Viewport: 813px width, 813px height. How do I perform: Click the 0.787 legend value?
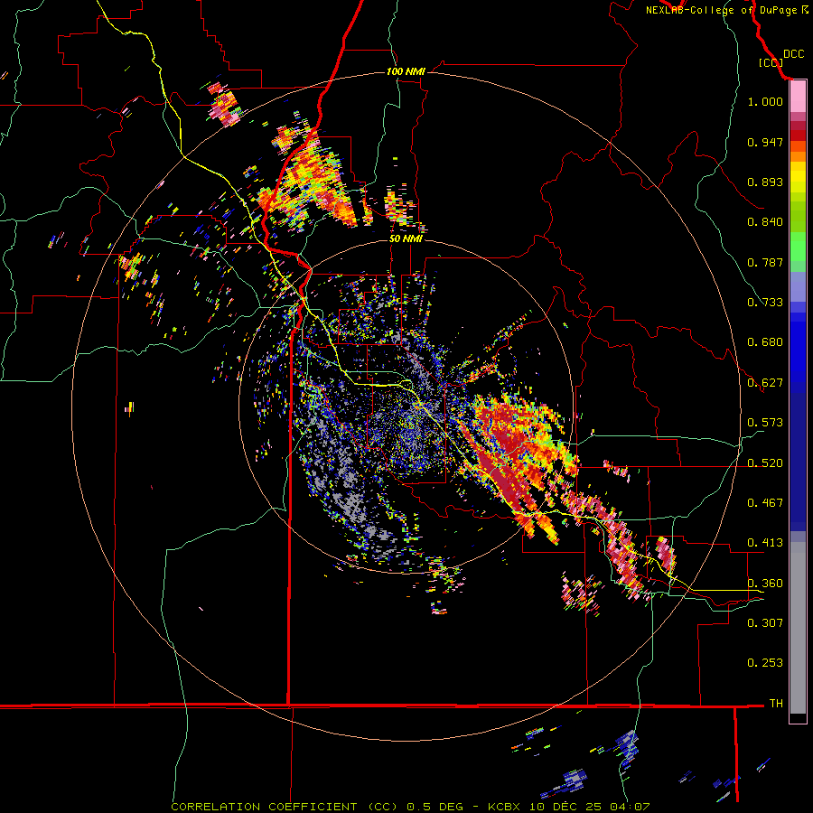click(765, 262)
